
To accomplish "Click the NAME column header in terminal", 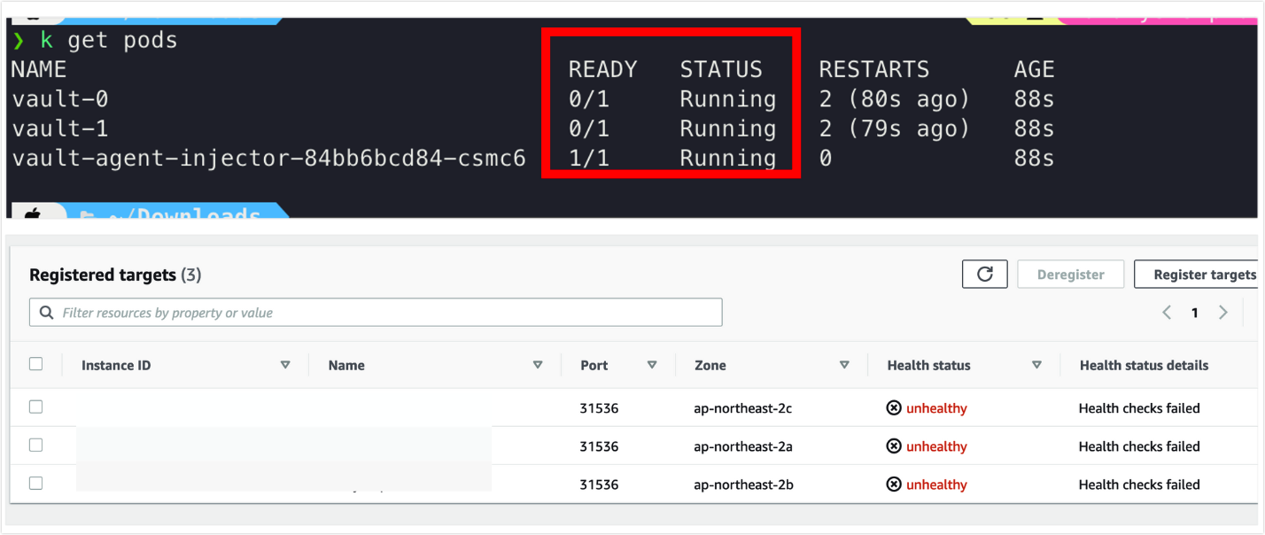I will tap(39, 70).
